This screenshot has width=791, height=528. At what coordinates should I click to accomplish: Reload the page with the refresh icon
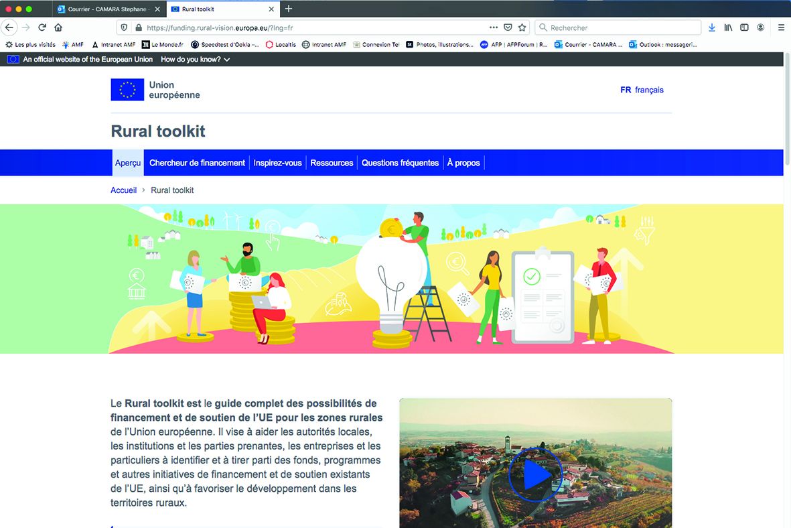pos(42,27)
